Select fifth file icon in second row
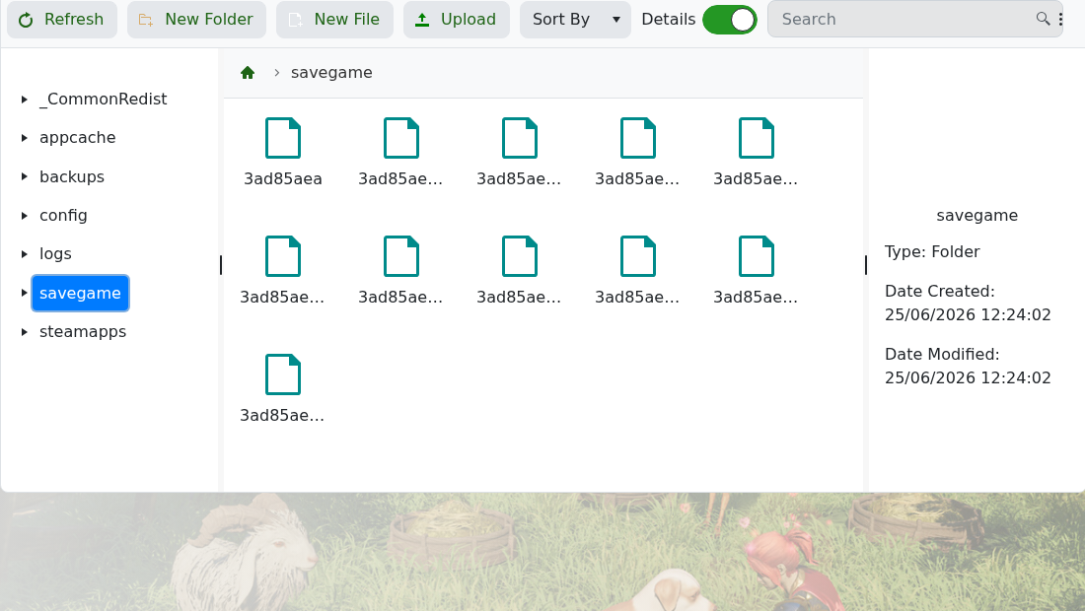The image size is (1085, 611). 757,256
